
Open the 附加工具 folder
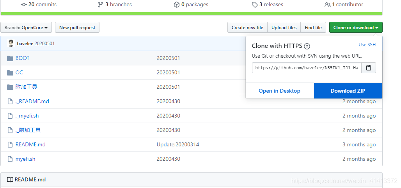coord(27,87)
